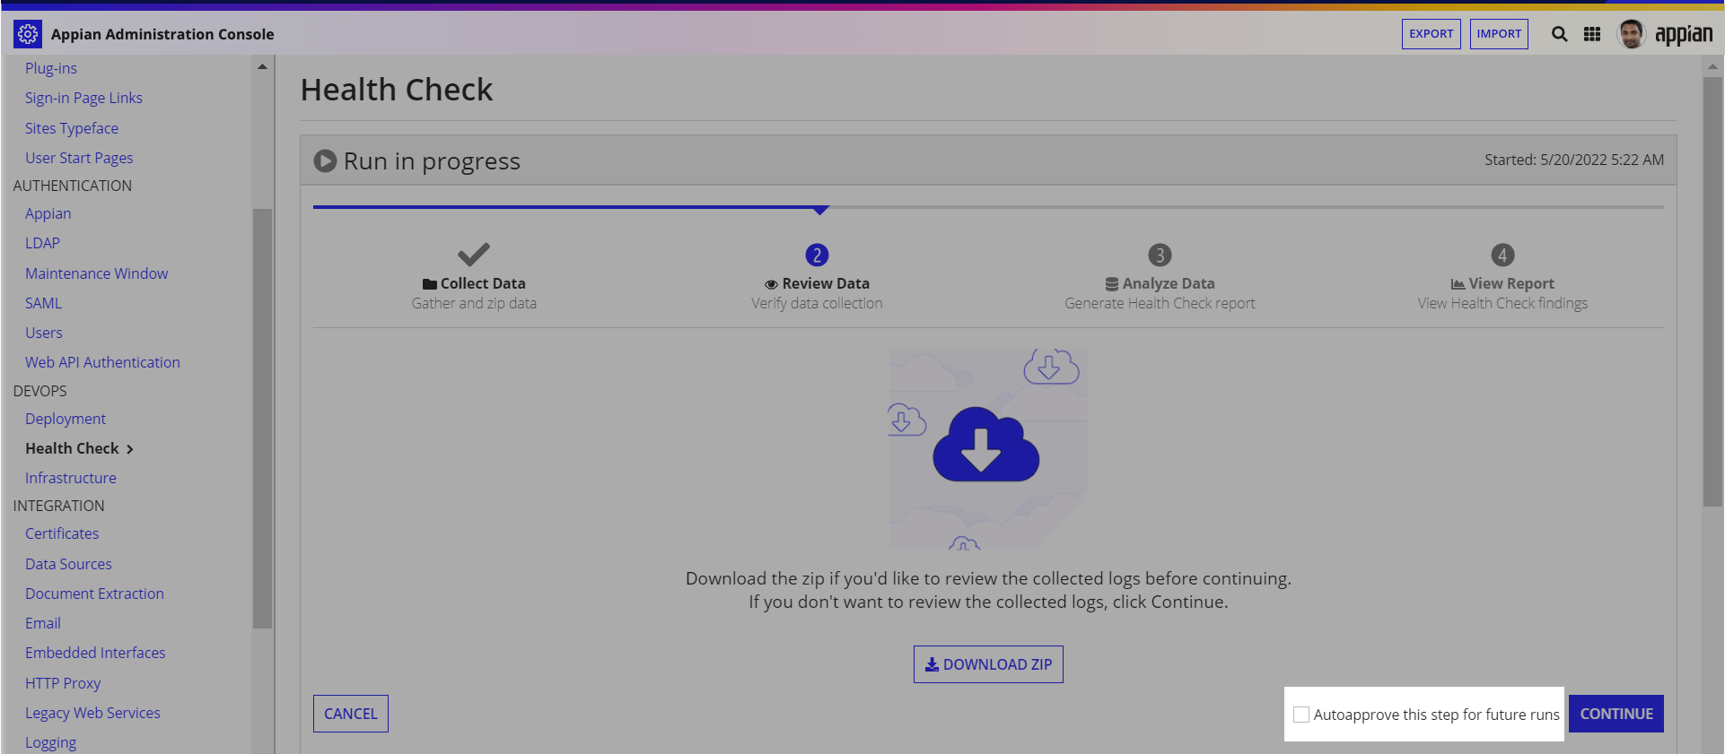1725x754 pixels.
Task: Click the sidebar vertical scrollbar thumb
Action: tap(262, 419)
